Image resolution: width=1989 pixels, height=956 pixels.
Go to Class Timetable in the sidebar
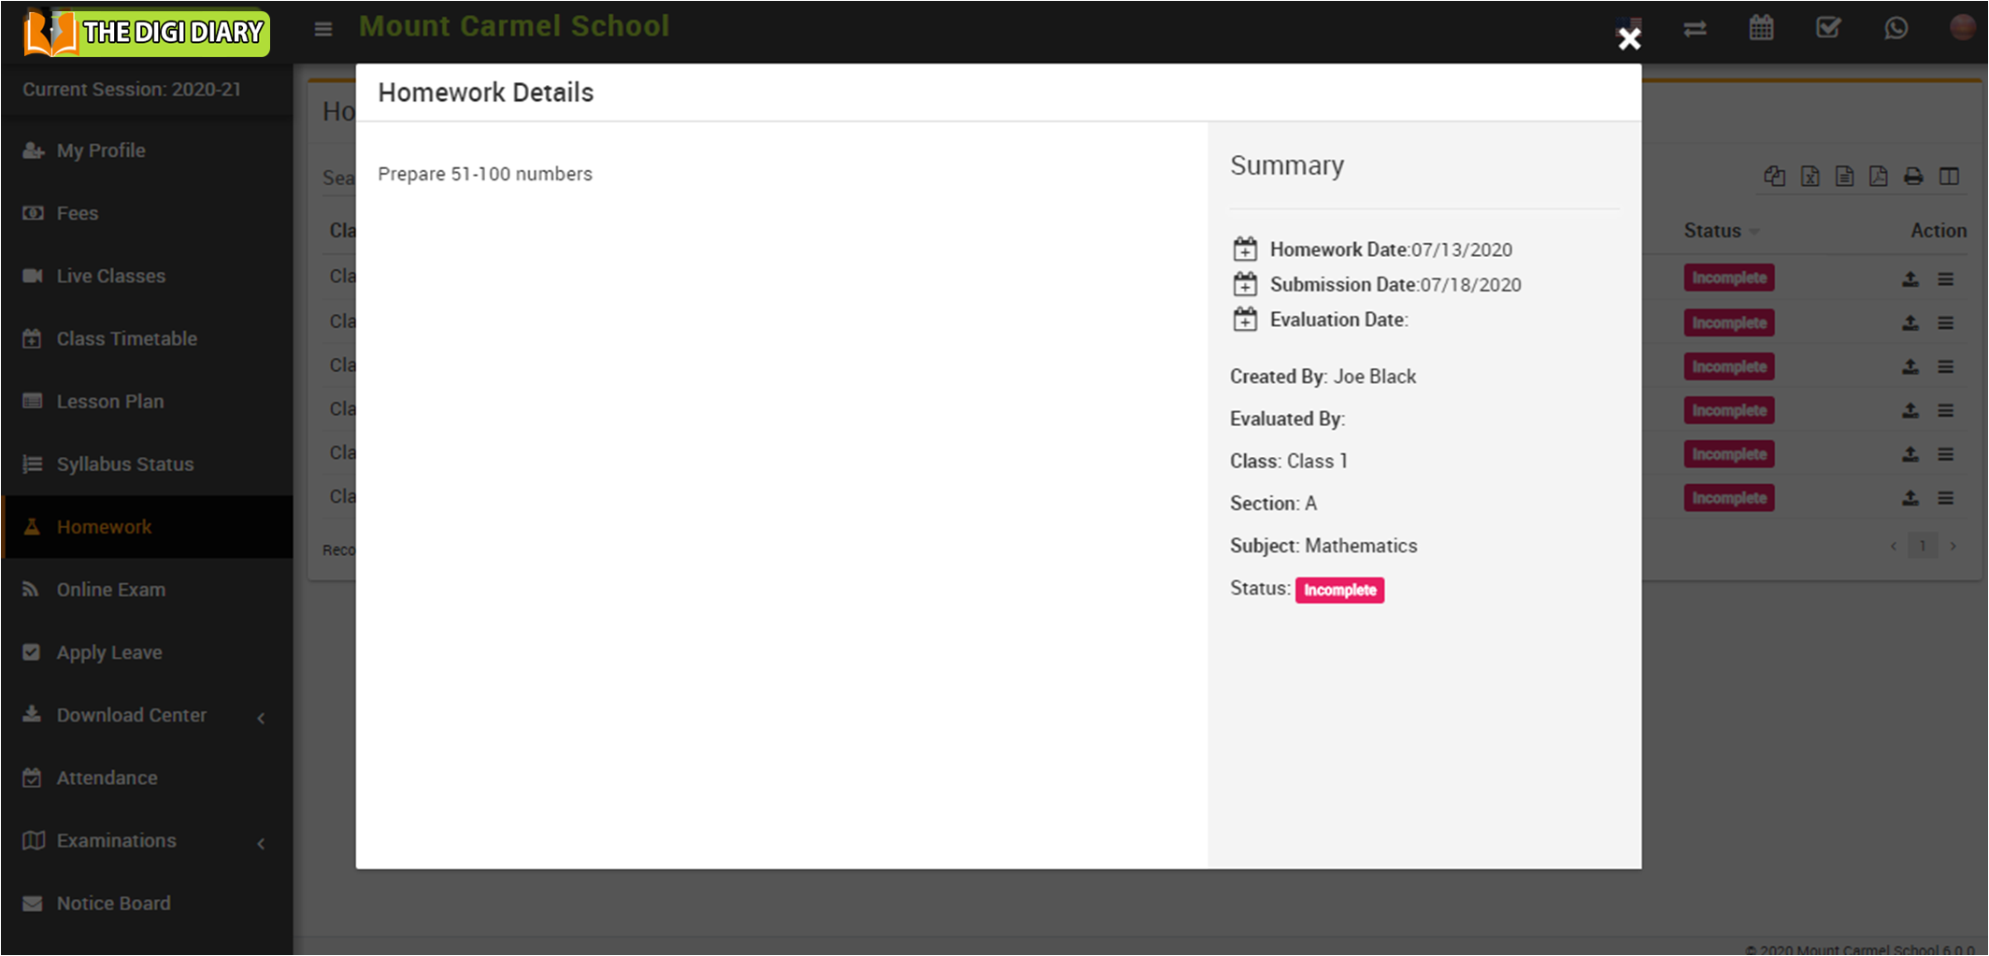click(x=126, y=338)
